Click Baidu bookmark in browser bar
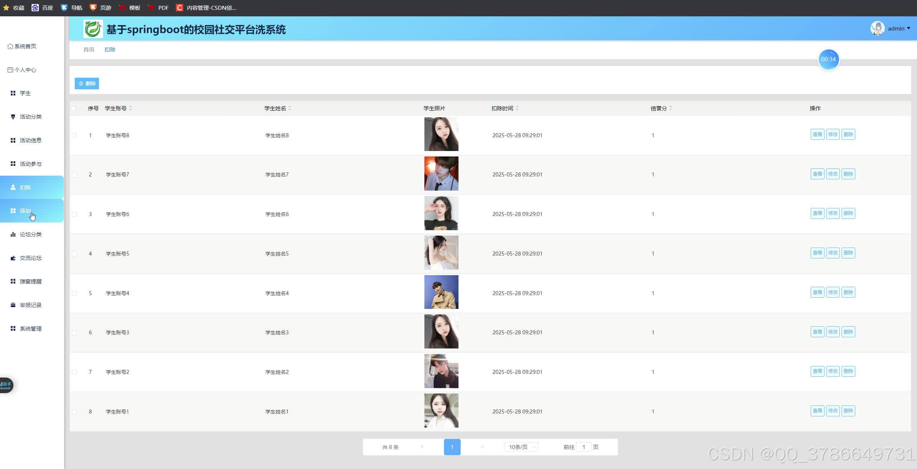This screenshot has height=469, width=917. pyautogui.click(x=42, y=8)
